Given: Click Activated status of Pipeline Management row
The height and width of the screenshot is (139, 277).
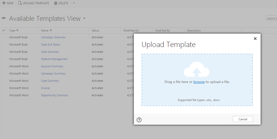Looking at the screenshot, I should 97,59.
